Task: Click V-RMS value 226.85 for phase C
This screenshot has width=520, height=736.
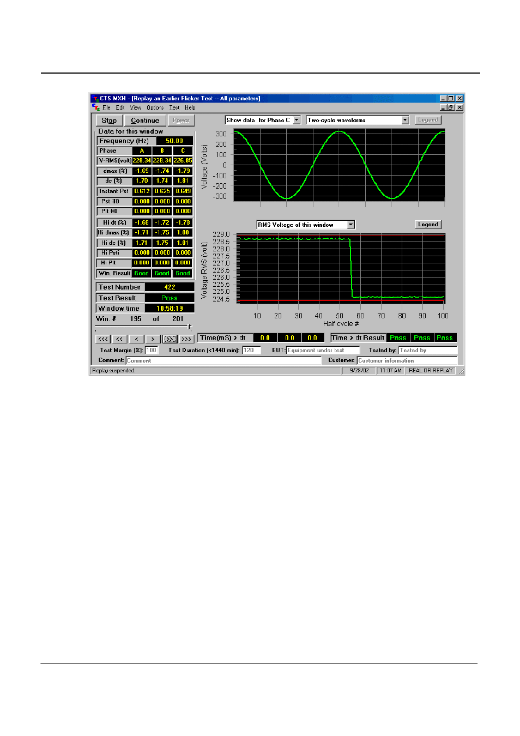Action: [183, 161]
